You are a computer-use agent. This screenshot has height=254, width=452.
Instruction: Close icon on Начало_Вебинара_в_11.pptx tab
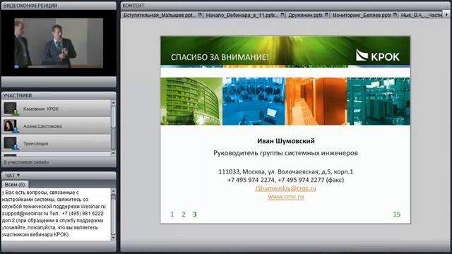tap(282, 14)
